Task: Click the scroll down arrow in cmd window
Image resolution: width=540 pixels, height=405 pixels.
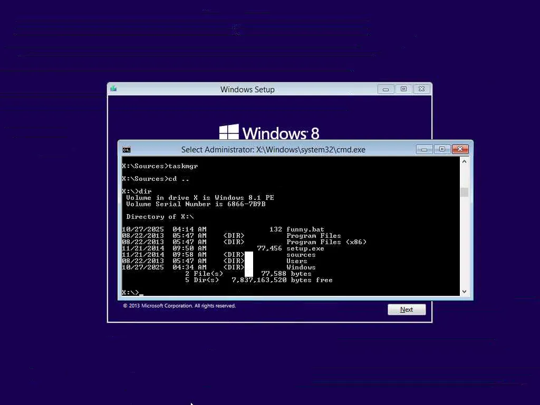Action: [464, 291]
